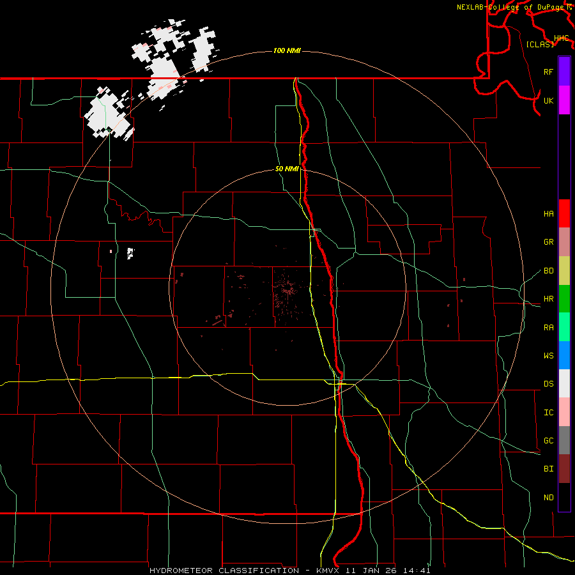Select the salmon GR legend swatch
Screen dimensions: 575x575
[x=564, y=242]
